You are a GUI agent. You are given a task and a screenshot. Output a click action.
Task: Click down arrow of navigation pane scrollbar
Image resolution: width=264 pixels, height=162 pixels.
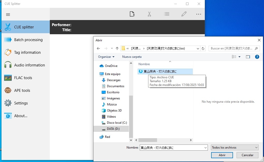(x=131, y=140)
